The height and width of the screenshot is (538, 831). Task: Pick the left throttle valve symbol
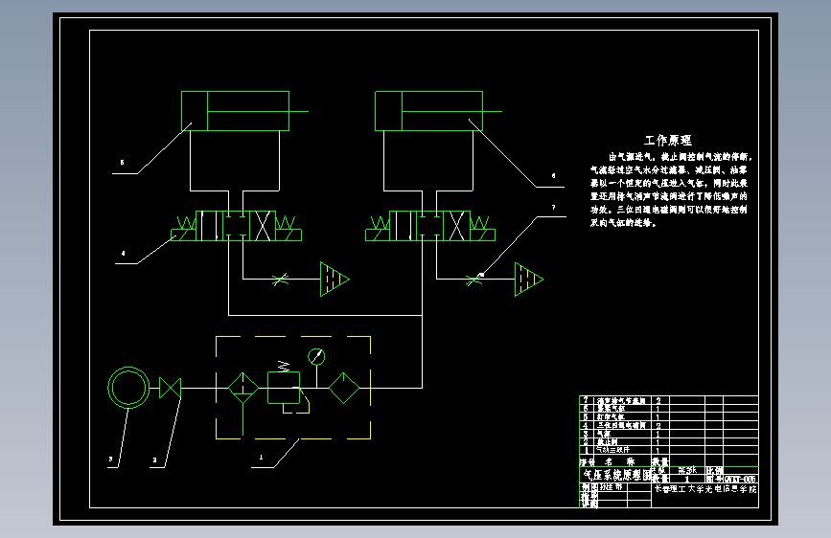point(280,280)
